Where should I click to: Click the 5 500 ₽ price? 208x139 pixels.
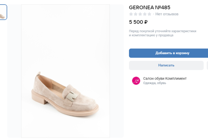coord(138,22)
